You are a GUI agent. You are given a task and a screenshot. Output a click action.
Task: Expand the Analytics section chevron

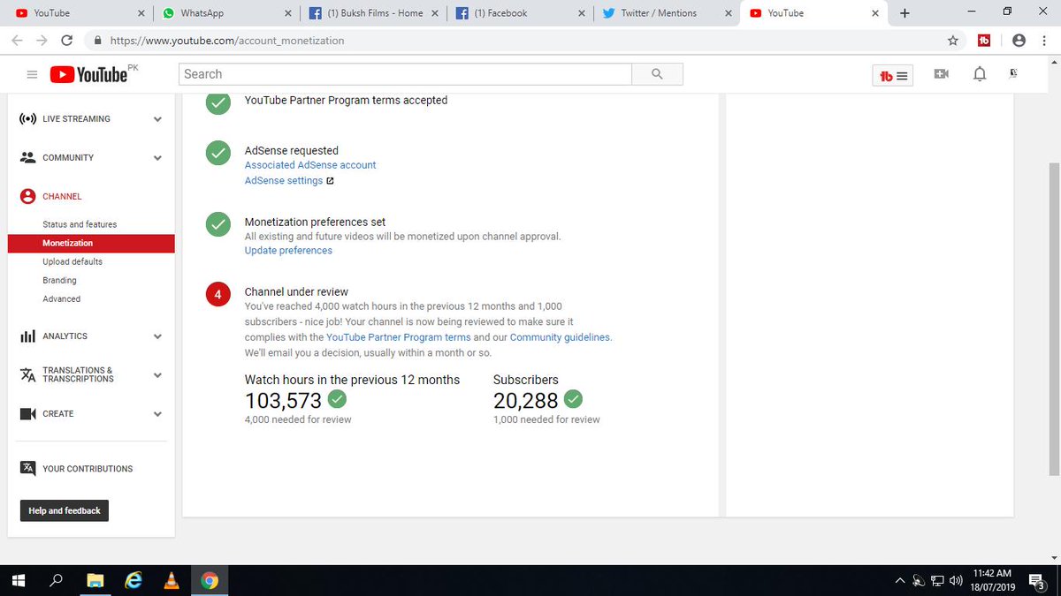[157, 336]
